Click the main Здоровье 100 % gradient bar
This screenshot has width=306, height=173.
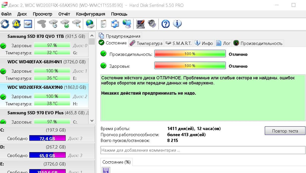click(190, 66)
